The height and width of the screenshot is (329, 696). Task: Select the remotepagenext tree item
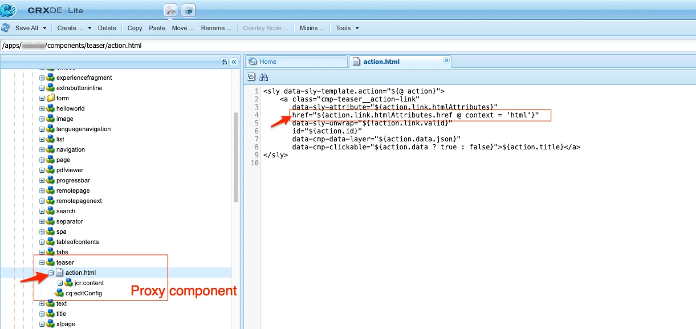click(79, 201)
